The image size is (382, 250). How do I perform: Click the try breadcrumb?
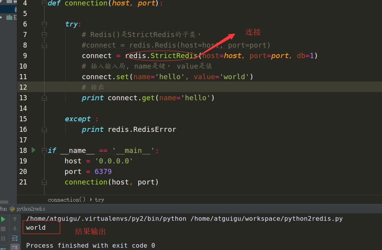coord(100,200)
